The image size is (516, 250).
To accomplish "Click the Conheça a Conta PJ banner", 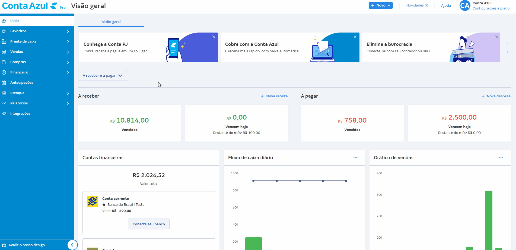I will point(149,47).
